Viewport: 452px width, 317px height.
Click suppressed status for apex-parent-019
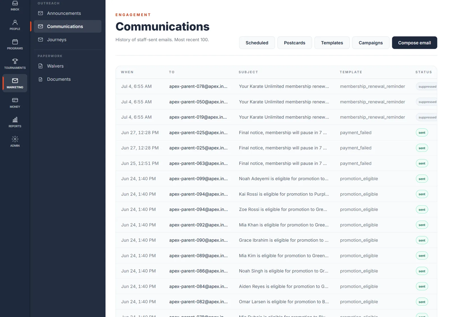pos(427,117)
